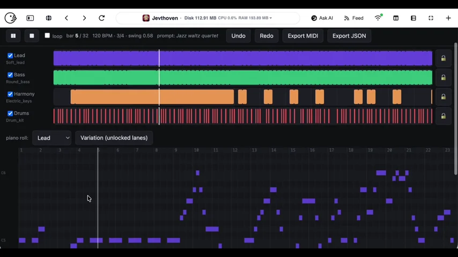Screen dimensions: 458x257
Task: Lock the Lead lane
Action: (x=443, y=58)
